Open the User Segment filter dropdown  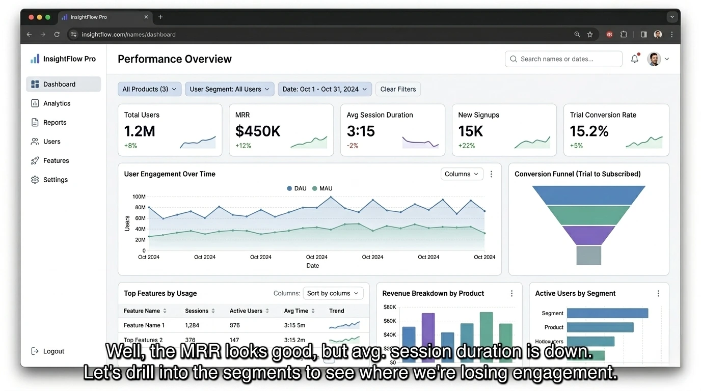click(229, 90)
